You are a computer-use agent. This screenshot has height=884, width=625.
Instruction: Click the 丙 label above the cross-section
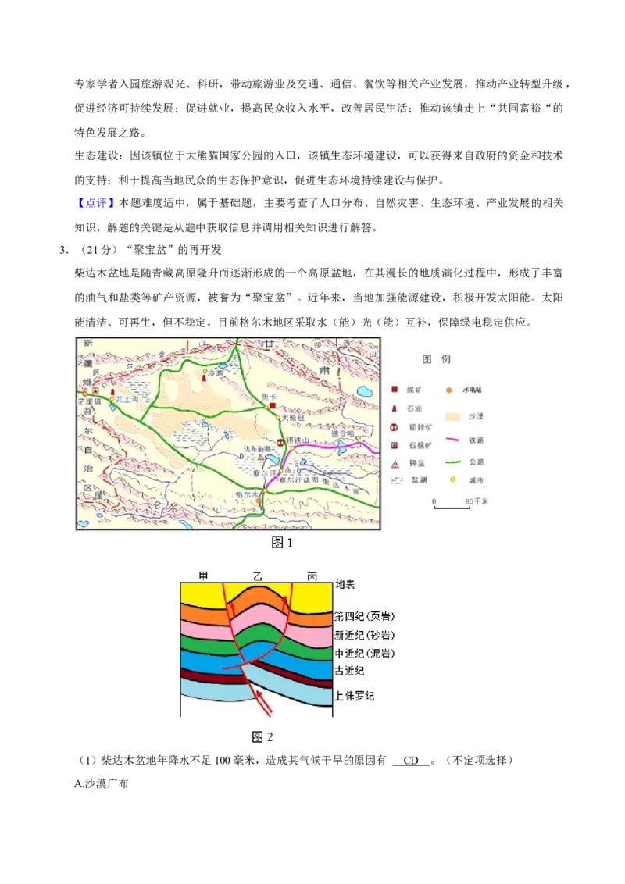312,576
